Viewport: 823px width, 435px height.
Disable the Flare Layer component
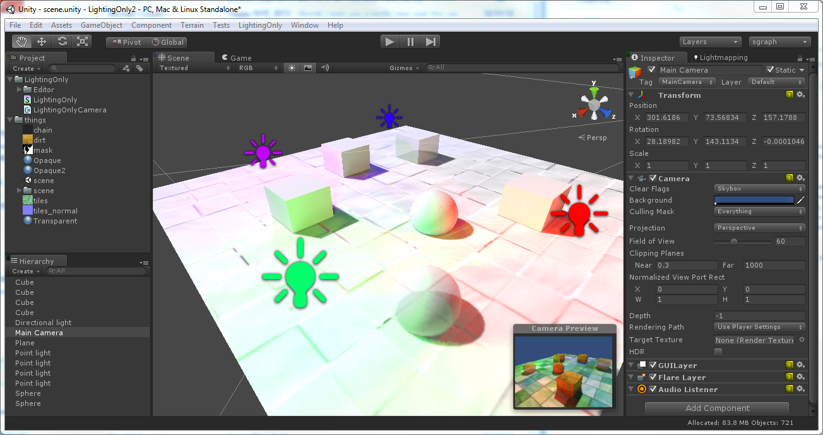pyautogui.click(x=653, y=378)
